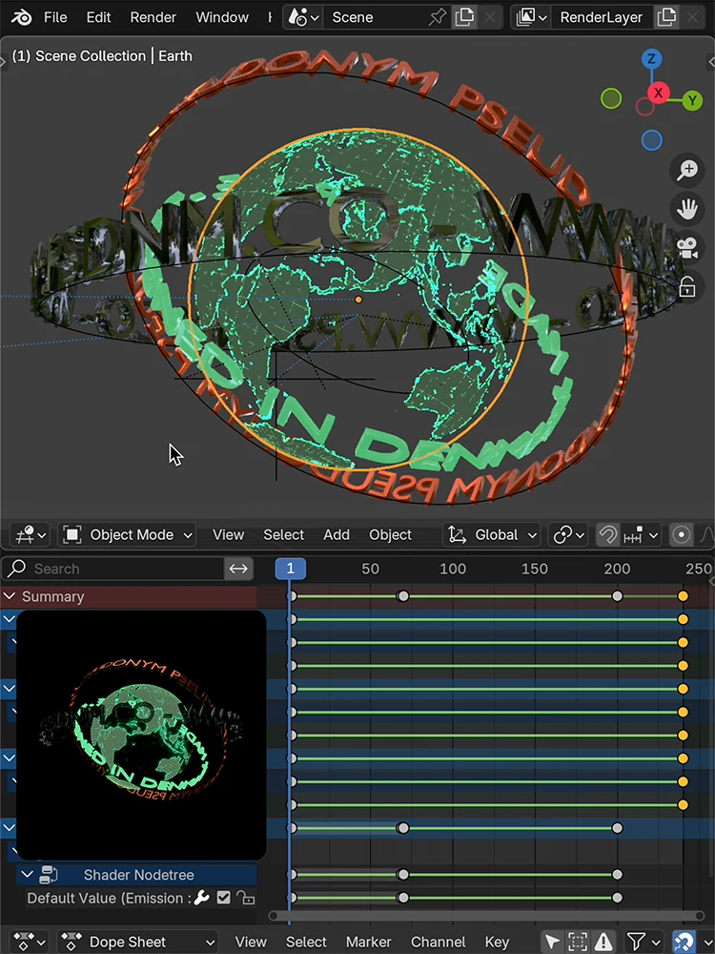Click the blue negative Z gizmo circle

[x=652, y=140]
